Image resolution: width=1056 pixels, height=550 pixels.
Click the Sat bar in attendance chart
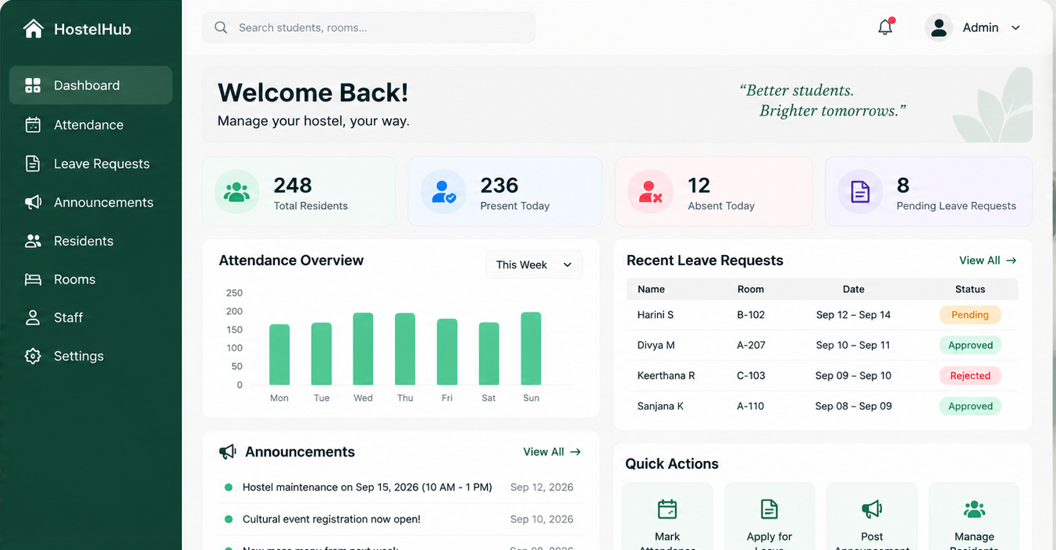point(489,353)
